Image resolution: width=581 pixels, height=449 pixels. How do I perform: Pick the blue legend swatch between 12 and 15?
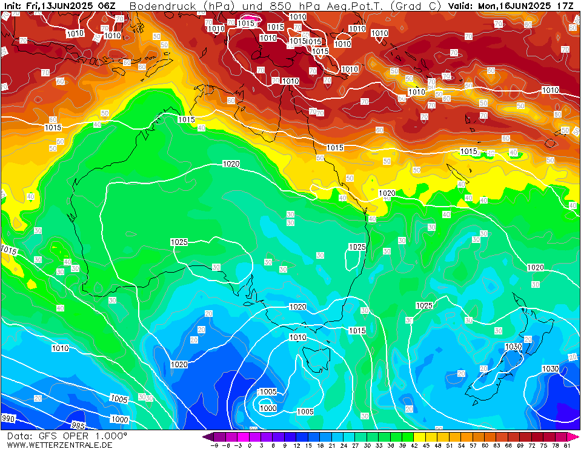302,436
